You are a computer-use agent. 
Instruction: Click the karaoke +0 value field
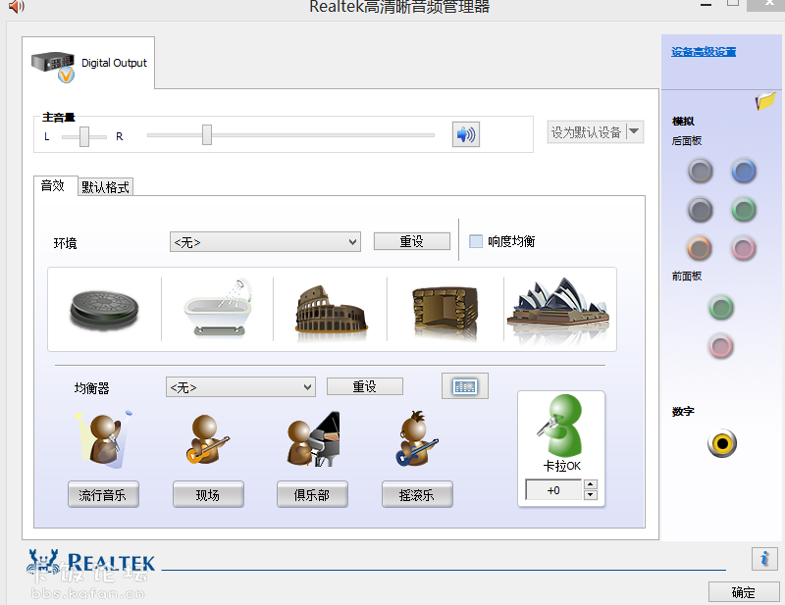pyautogui.click(x=553, y=490)
